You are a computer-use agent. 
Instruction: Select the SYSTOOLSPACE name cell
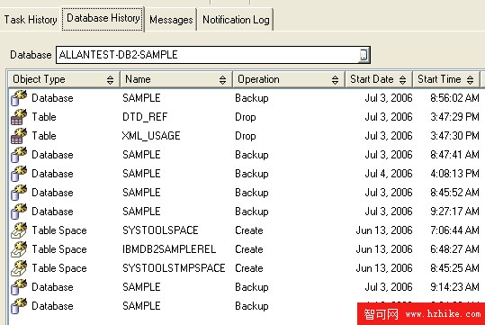point(160,230)
